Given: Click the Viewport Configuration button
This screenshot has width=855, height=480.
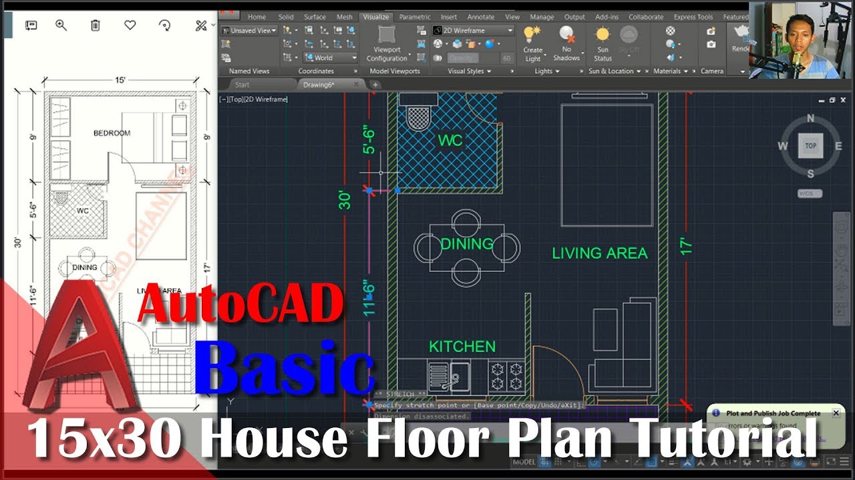Looking at the screenshot, I should point(387,44).
